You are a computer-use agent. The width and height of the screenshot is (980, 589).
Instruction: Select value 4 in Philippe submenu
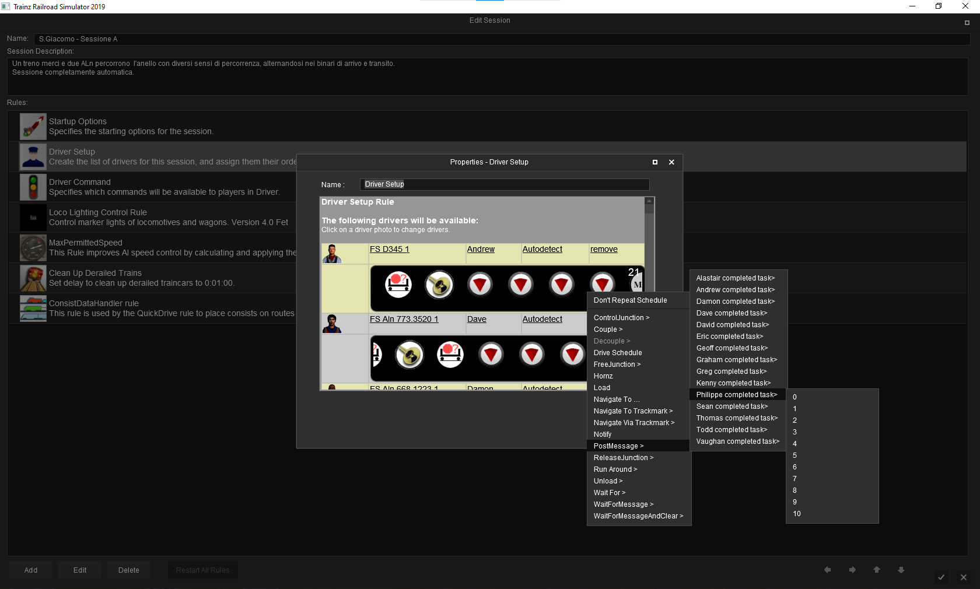[794, 444]
